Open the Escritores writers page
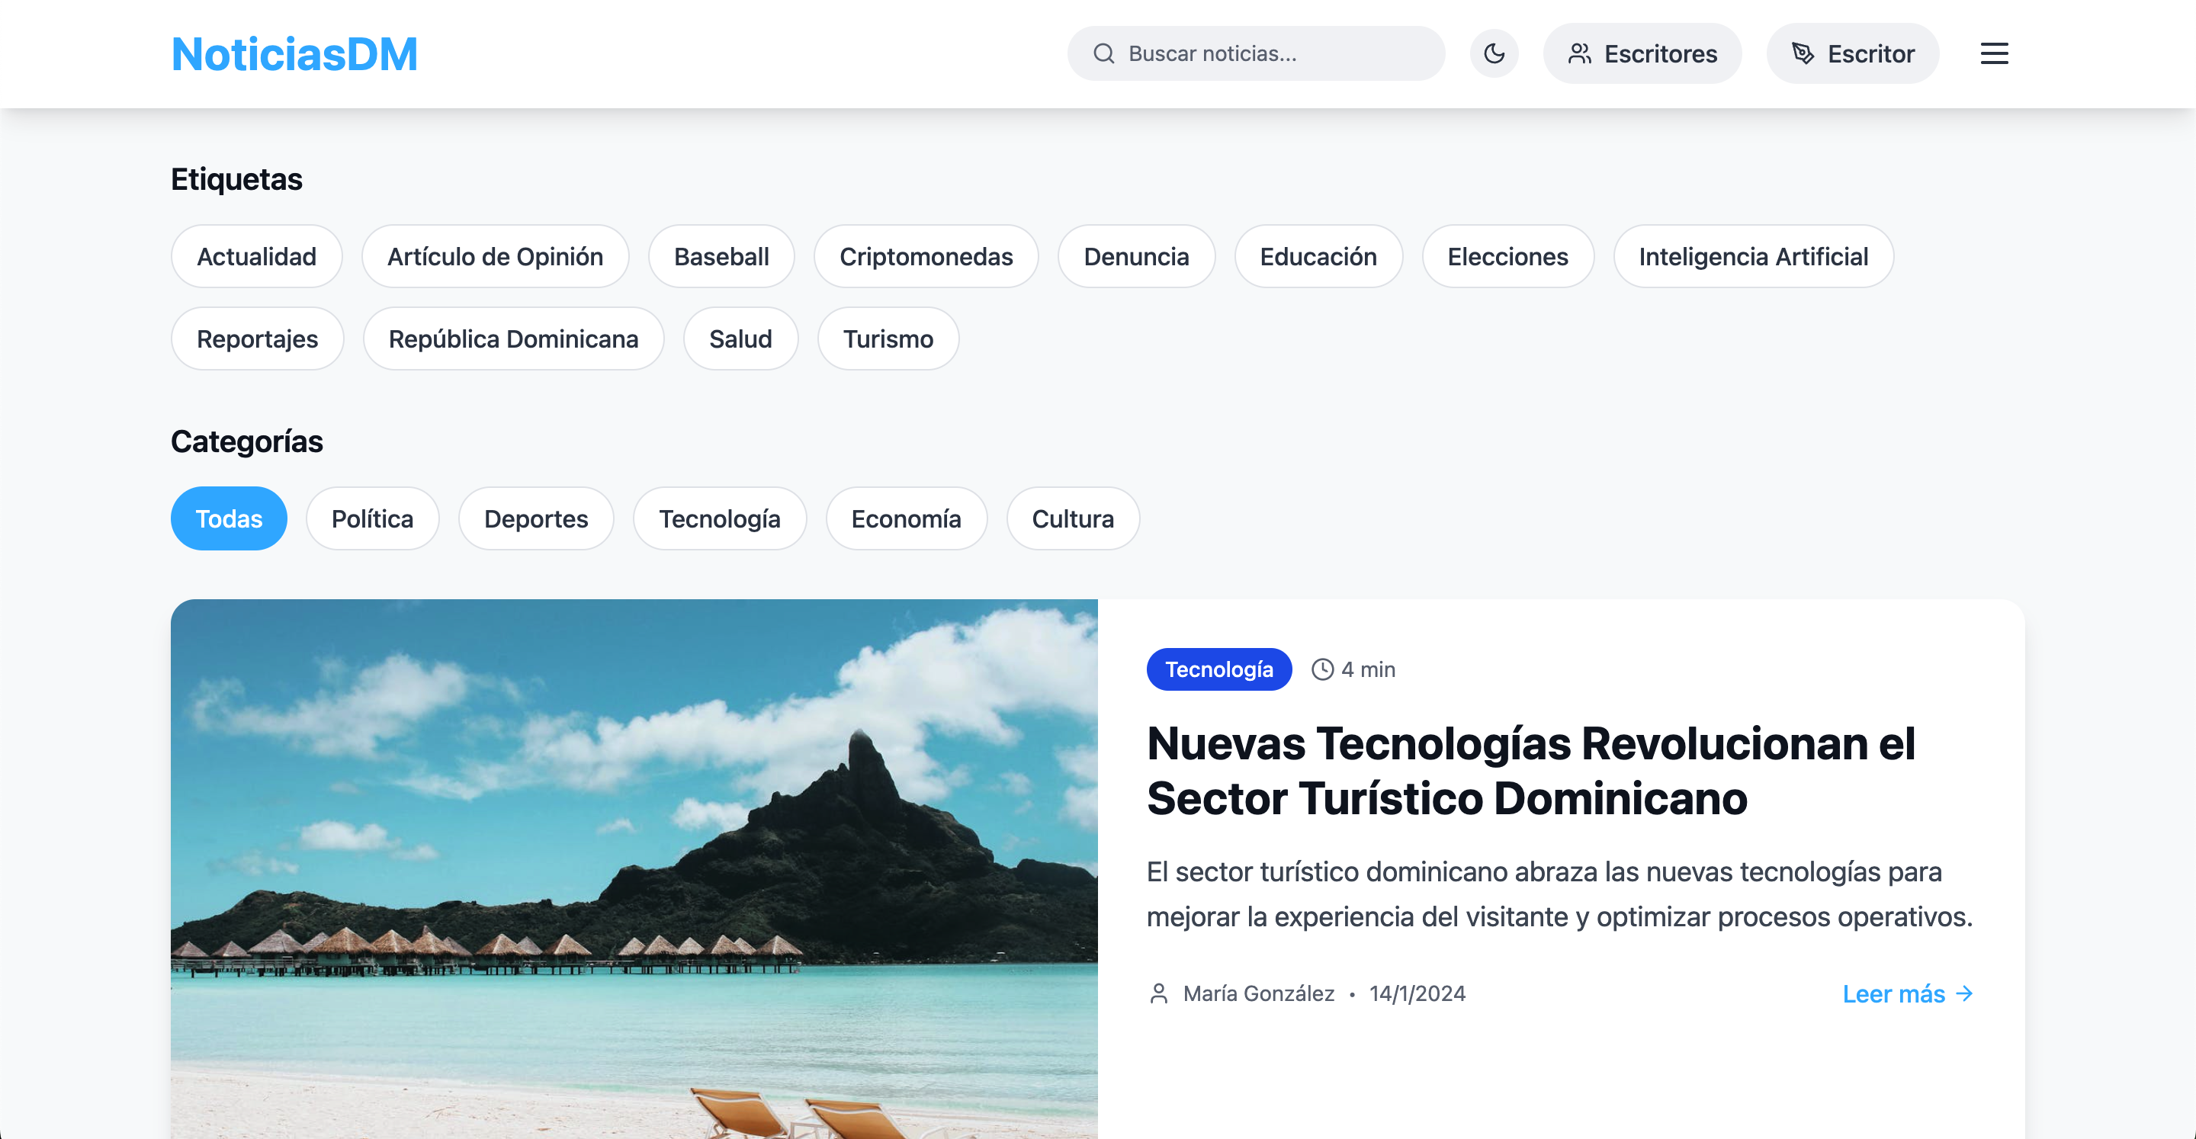 1642,53
